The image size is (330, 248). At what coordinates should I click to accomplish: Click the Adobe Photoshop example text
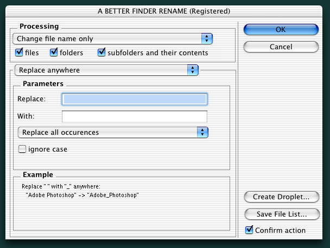(x=82, y=195)
